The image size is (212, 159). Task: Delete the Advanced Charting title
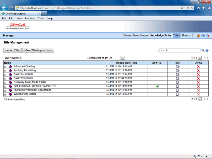tap(198, 67)
